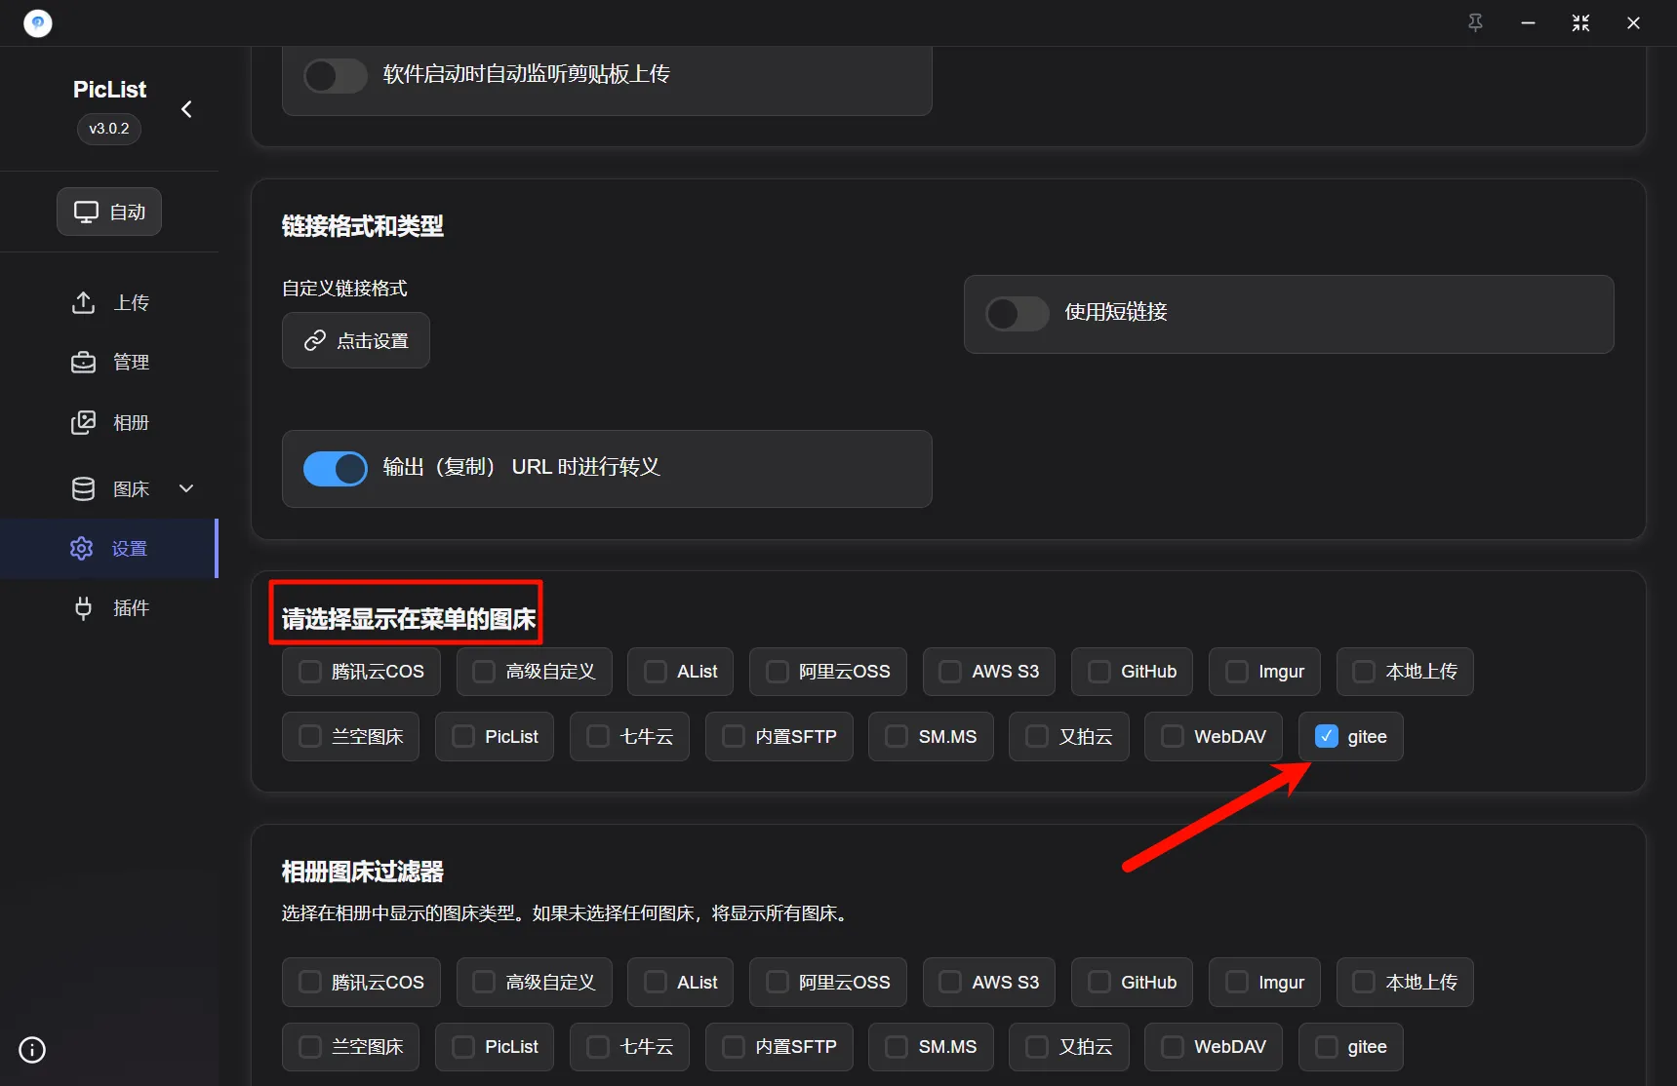This screenshot has width=1677, height=1086.
Task: Click the 点击设置 custom link format button
Action: pyautogui.click(x=355, y=340)
